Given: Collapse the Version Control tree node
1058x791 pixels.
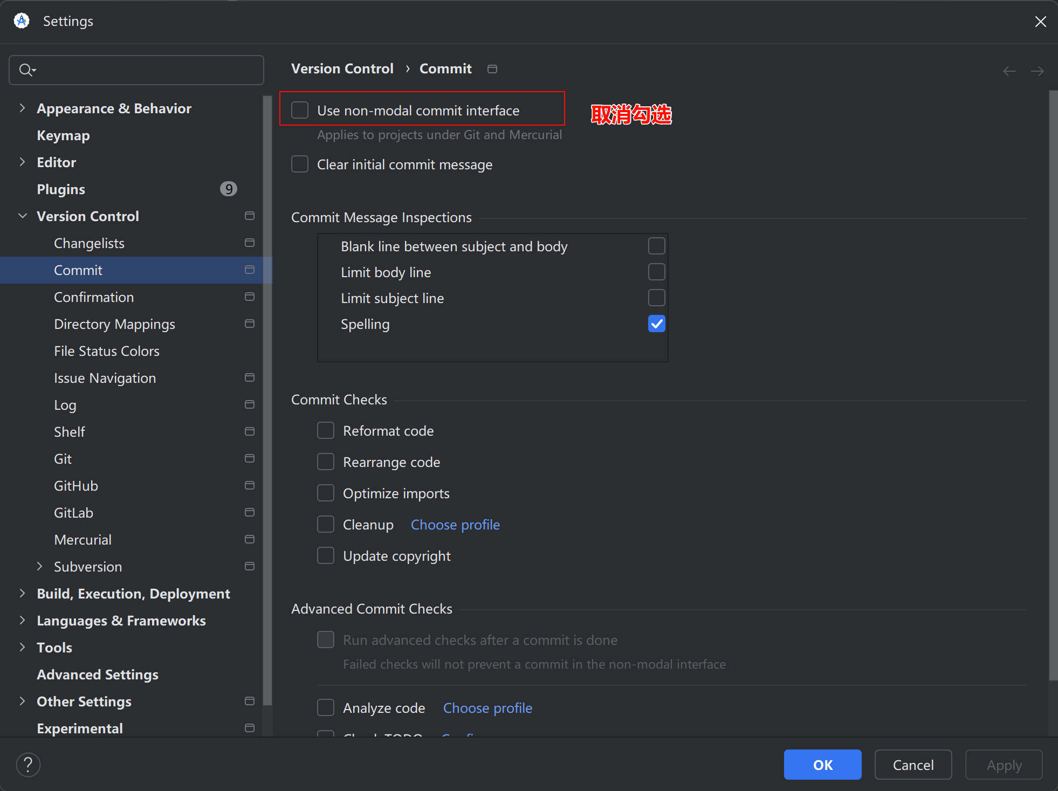Looking at the screenshot, I should pyautogui.click(x=22, y=216).
